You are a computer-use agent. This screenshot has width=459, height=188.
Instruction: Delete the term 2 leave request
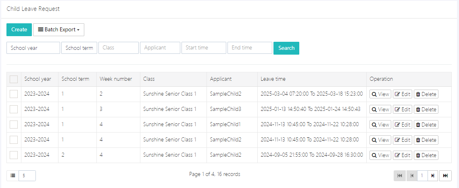coord(426,155)
